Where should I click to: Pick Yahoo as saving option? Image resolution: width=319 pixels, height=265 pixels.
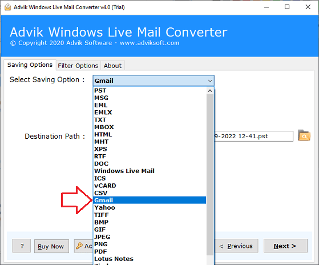150,208
